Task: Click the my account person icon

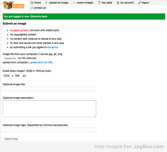Action: tap(118, 3)
